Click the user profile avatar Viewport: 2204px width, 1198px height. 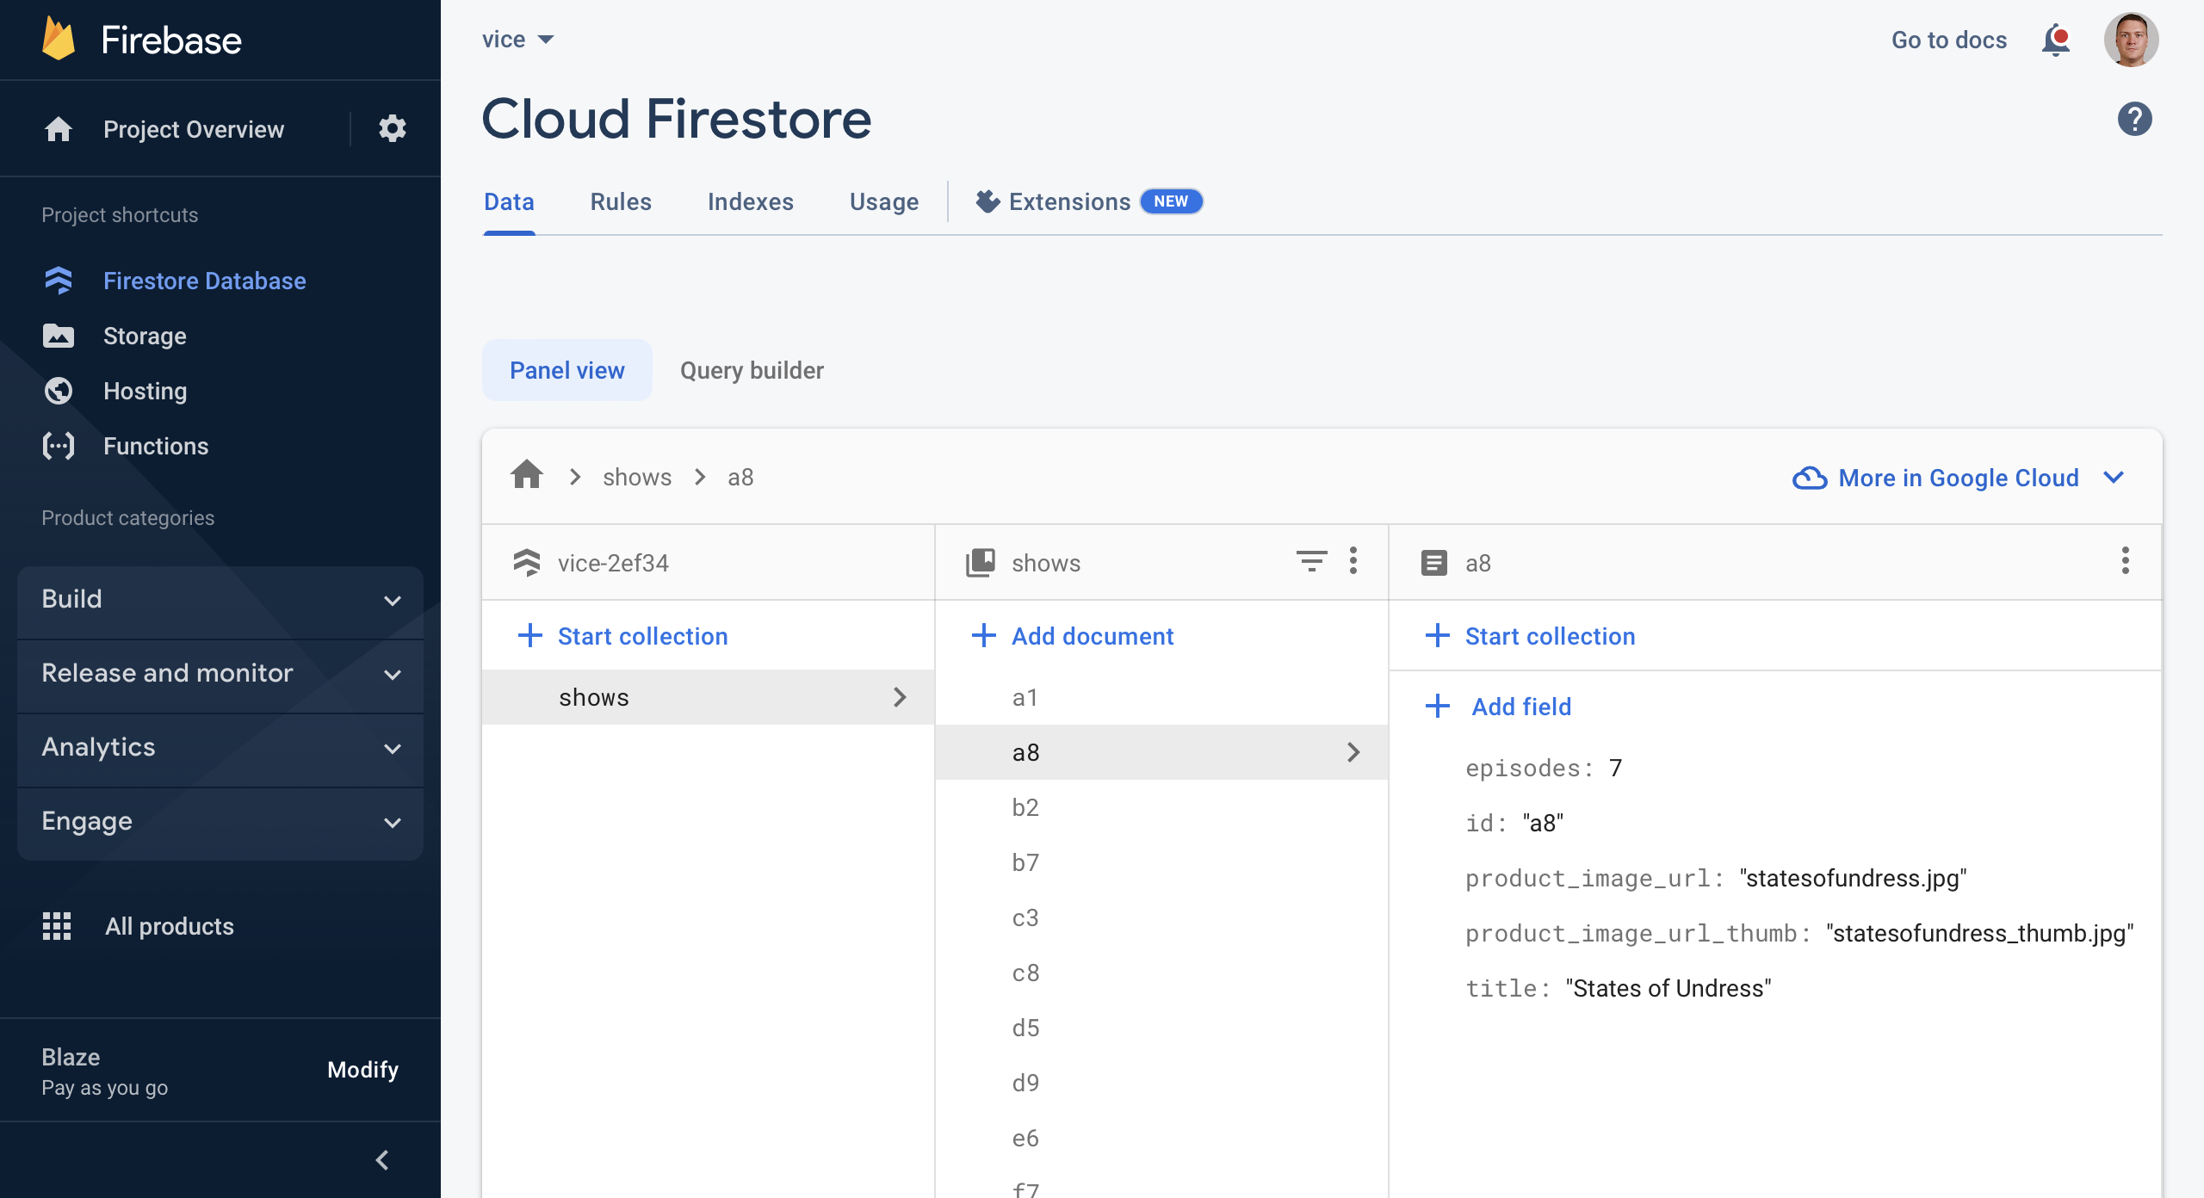(x=2131, y=40)
